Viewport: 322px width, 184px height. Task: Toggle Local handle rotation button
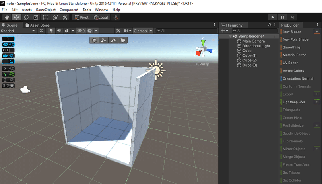click(x=101, y=17)
